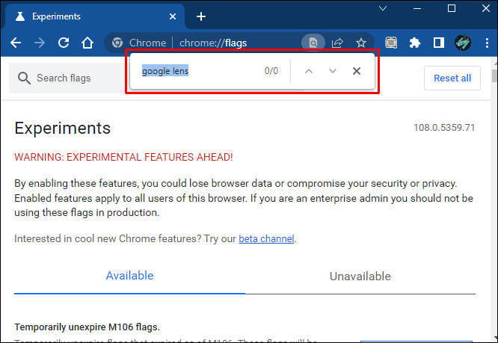Bookmark this tab with the star icon

pyautogui.click(x=361, y=43)
